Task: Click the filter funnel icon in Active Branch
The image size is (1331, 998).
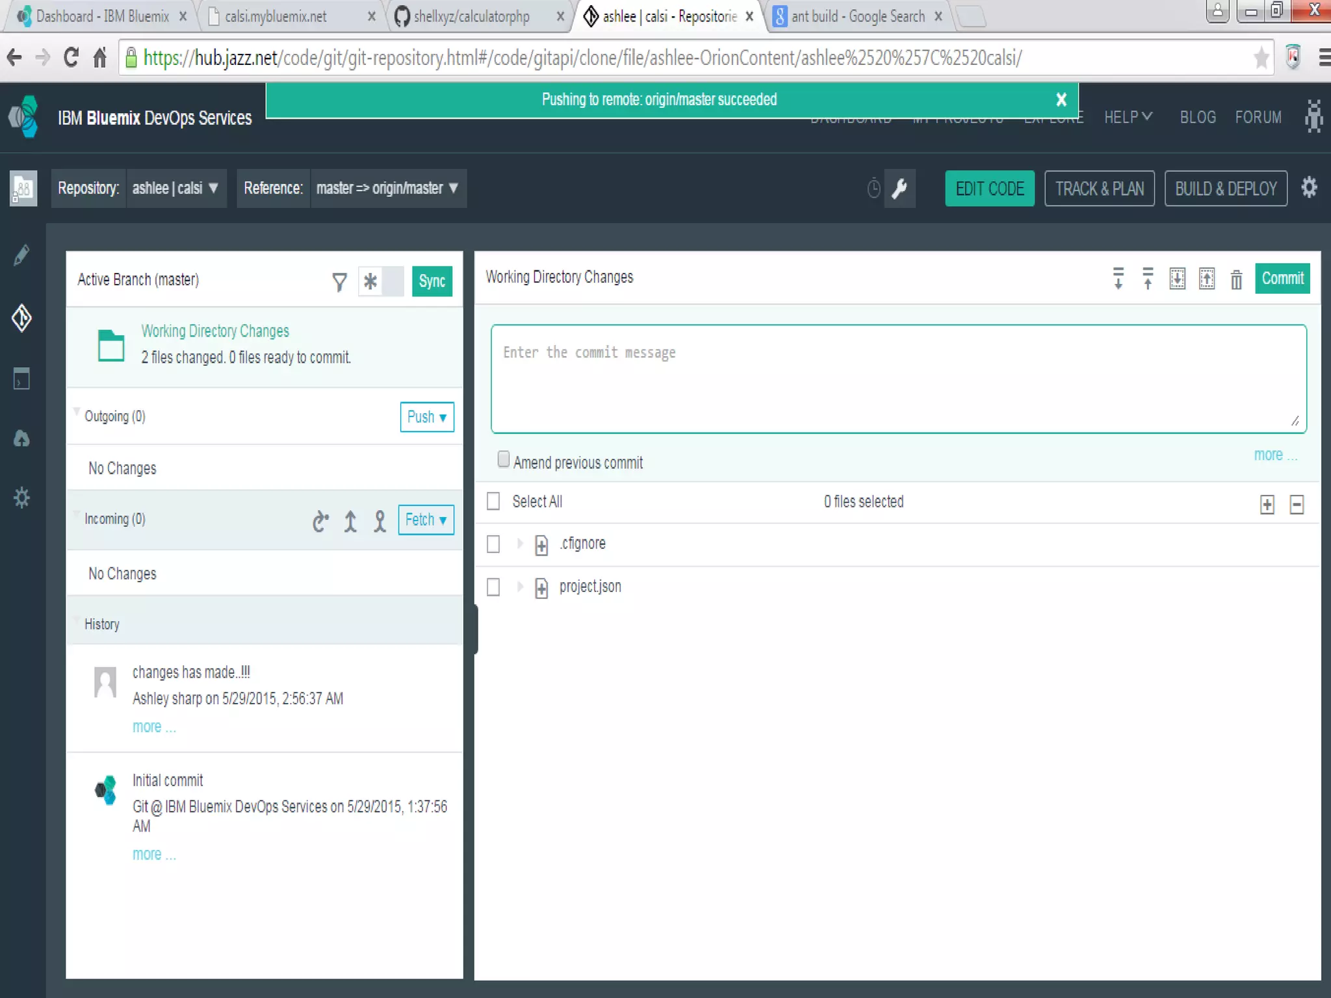Action: [339, 281]
